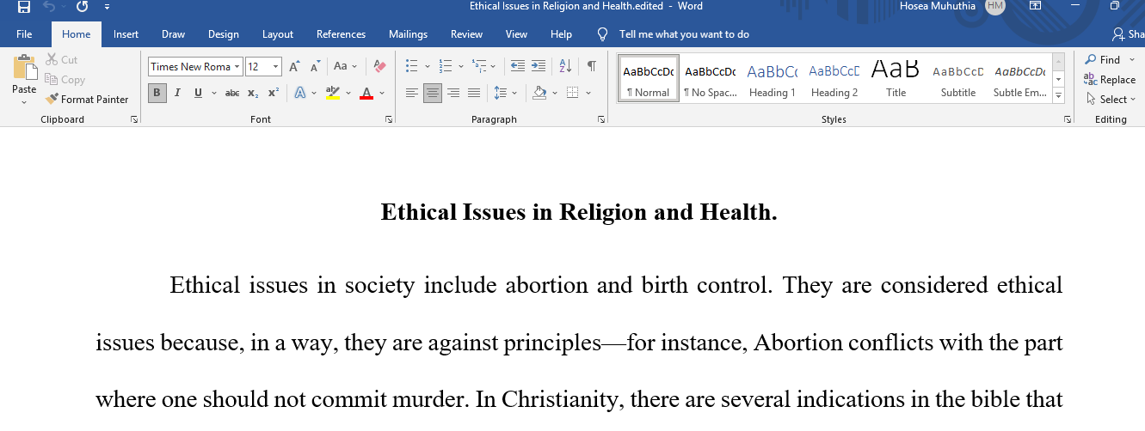Open the font size dropdown
This screenshot has width=1145, height=431.
(x=275, y=66)
